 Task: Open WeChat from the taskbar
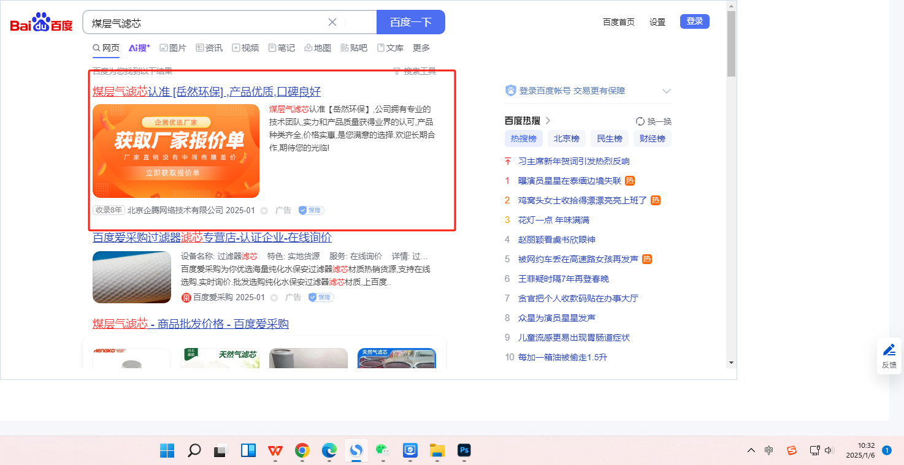[383, 451]
